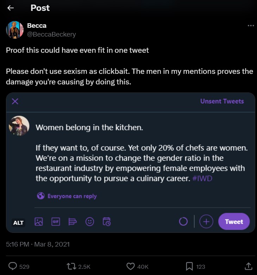Add another tweet with the plus button

(x=206, y=222)
